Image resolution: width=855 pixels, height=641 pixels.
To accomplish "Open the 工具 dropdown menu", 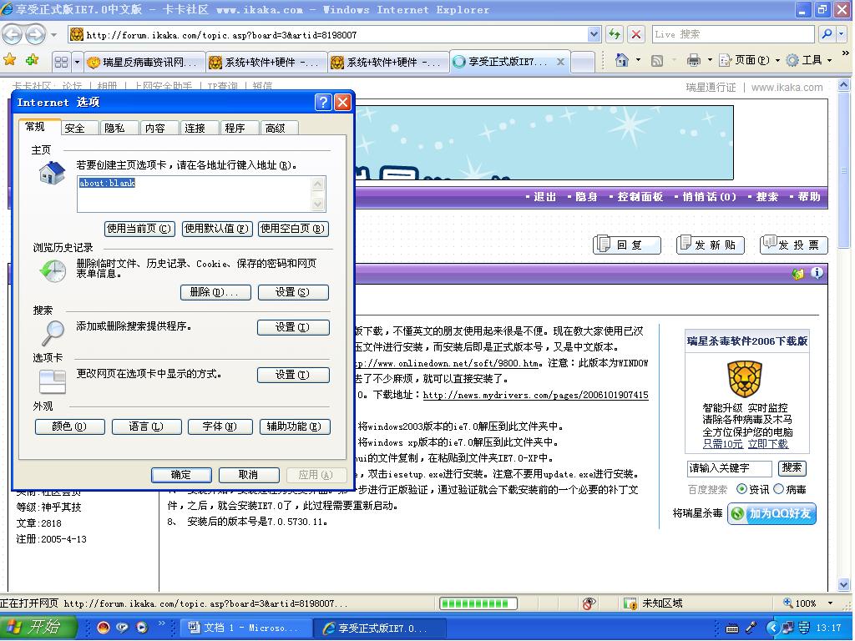I will coord(809,60).
